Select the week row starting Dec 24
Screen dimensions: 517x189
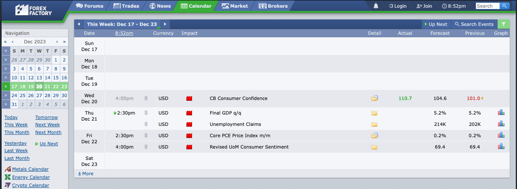[x=6, y=96]
